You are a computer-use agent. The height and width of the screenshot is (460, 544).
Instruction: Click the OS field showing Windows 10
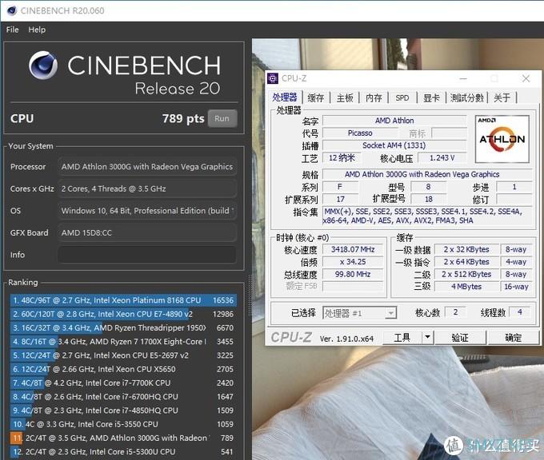tap(147, 211)
